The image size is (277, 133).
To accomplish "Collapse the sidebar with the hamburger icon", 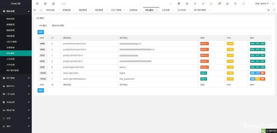I will tap(37, 4).
